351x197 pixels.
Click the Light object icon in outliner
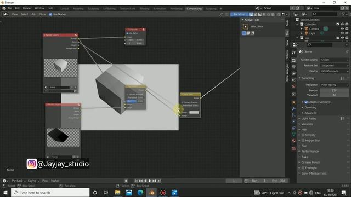[307, 33]
